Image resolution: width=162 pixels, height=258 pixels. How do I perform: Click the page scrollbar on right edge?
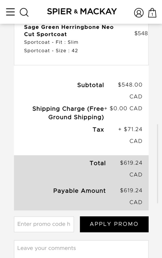[158, 164]
